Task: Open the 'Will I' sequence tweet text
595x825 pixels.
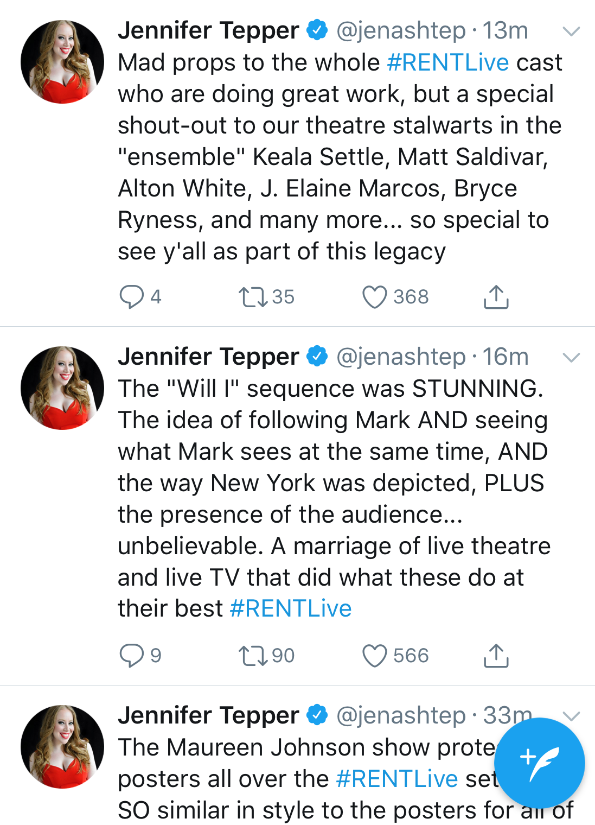Action: (x=331, y=483)
